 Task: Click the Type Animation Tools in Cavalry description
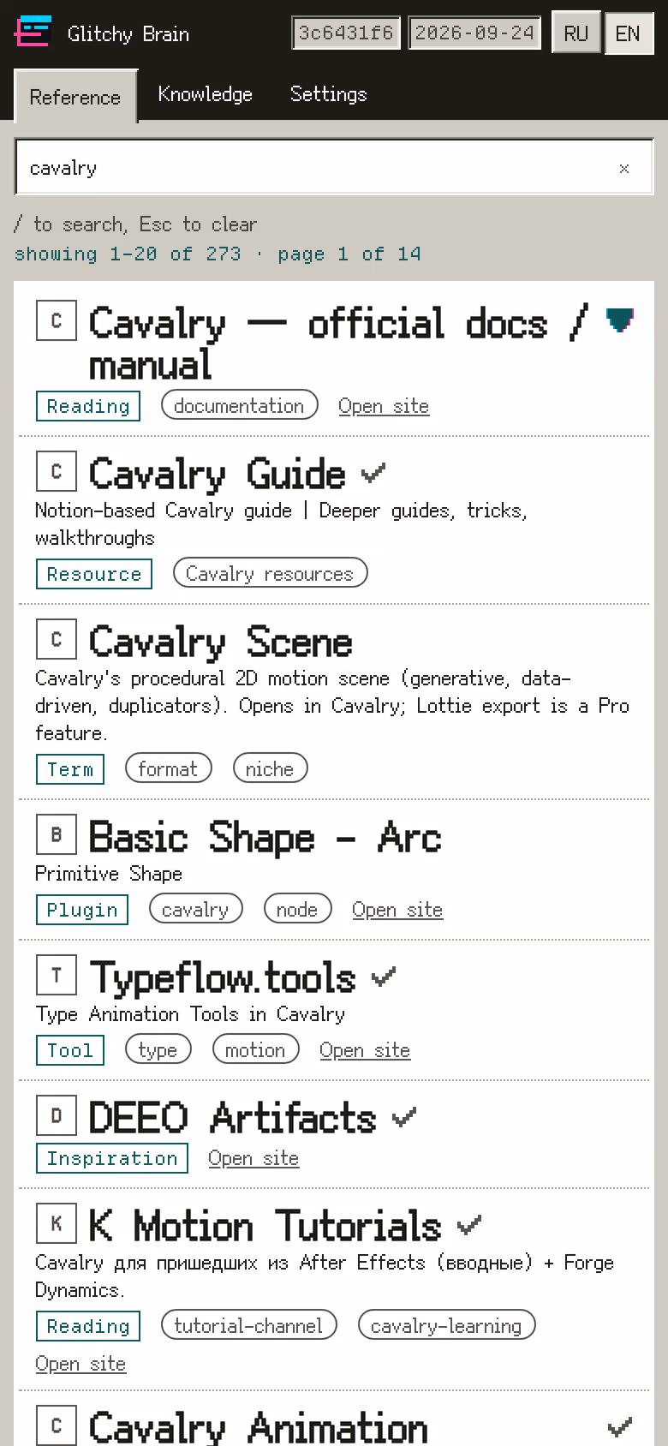click(x=190, y=1014)
